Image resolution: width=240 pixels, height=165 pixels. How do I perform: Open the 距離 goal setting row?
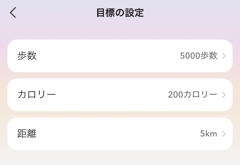pos(120,134)
